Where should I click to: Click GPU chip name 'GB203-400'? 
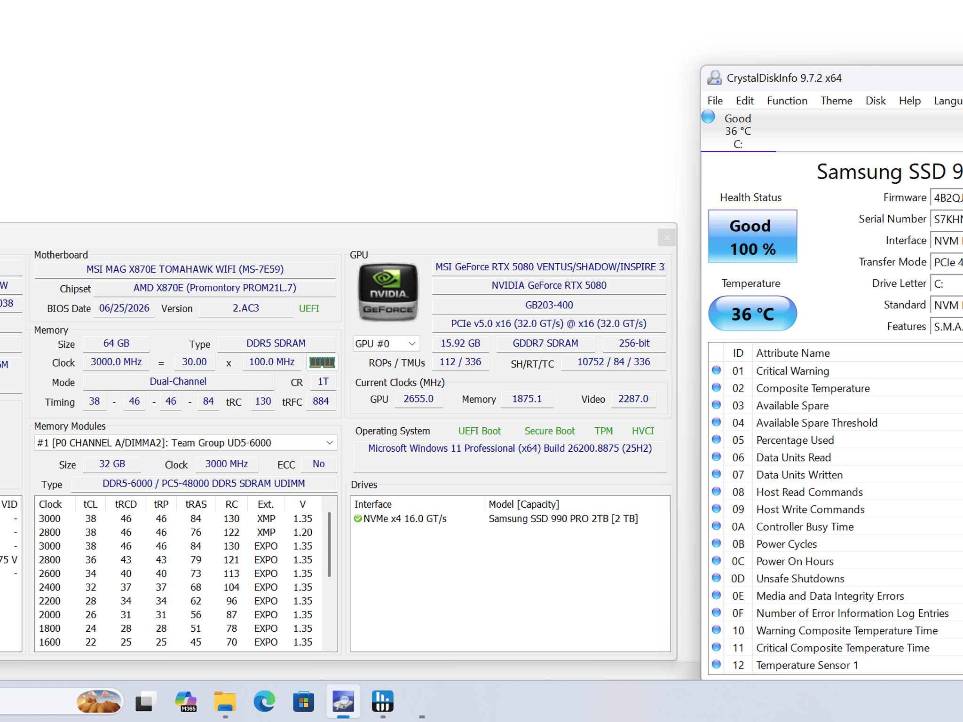tap(549, 305)
